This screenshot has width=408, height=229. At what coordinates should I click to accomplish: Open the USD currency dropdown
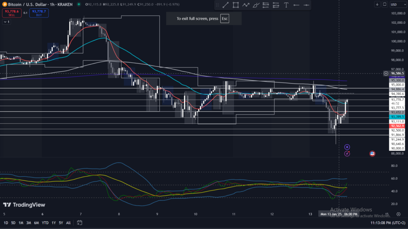[x=396, y=4]
